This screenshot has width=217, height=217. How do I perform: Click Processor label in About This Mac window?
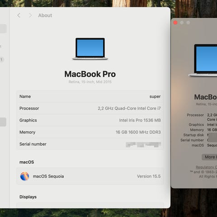[195, 115]
